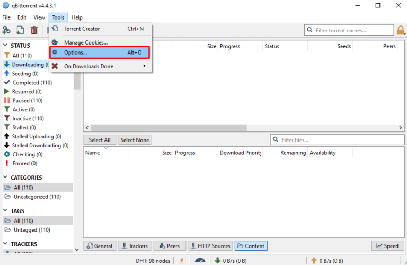Click the orange funnel icon beside All status
Image resolution: width=407 pixels, height=265 pixels.
[7, 55]
